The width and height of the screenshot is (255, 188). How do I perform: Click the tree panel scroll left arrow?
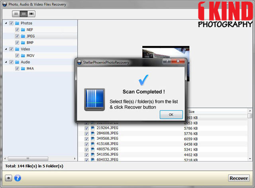[x=5, y=158]
